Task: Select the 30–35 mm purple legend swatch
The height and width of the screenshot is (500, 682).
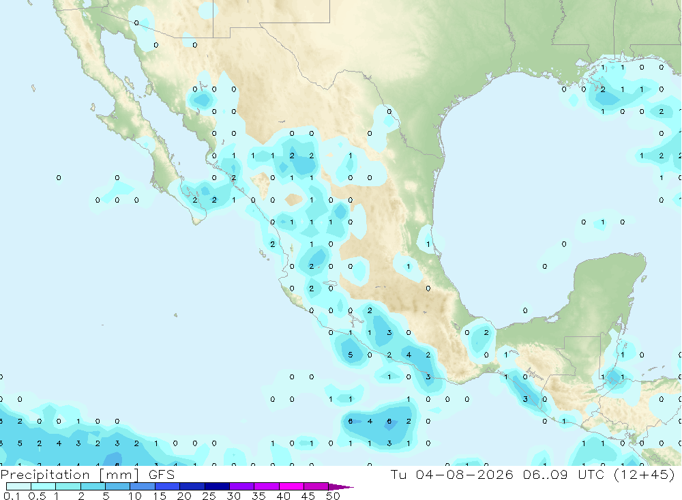Action: click(x=242, y=486)
